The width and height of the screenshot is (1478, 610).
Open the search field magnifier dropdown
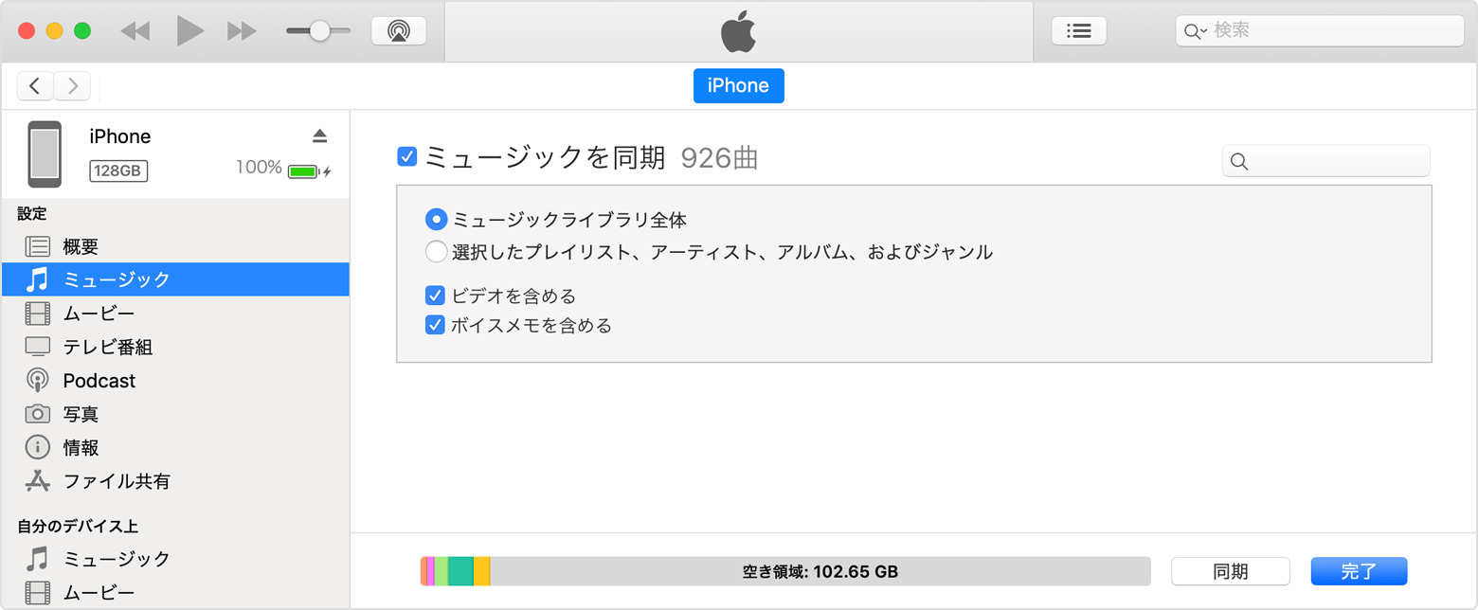click(1196, 30)
